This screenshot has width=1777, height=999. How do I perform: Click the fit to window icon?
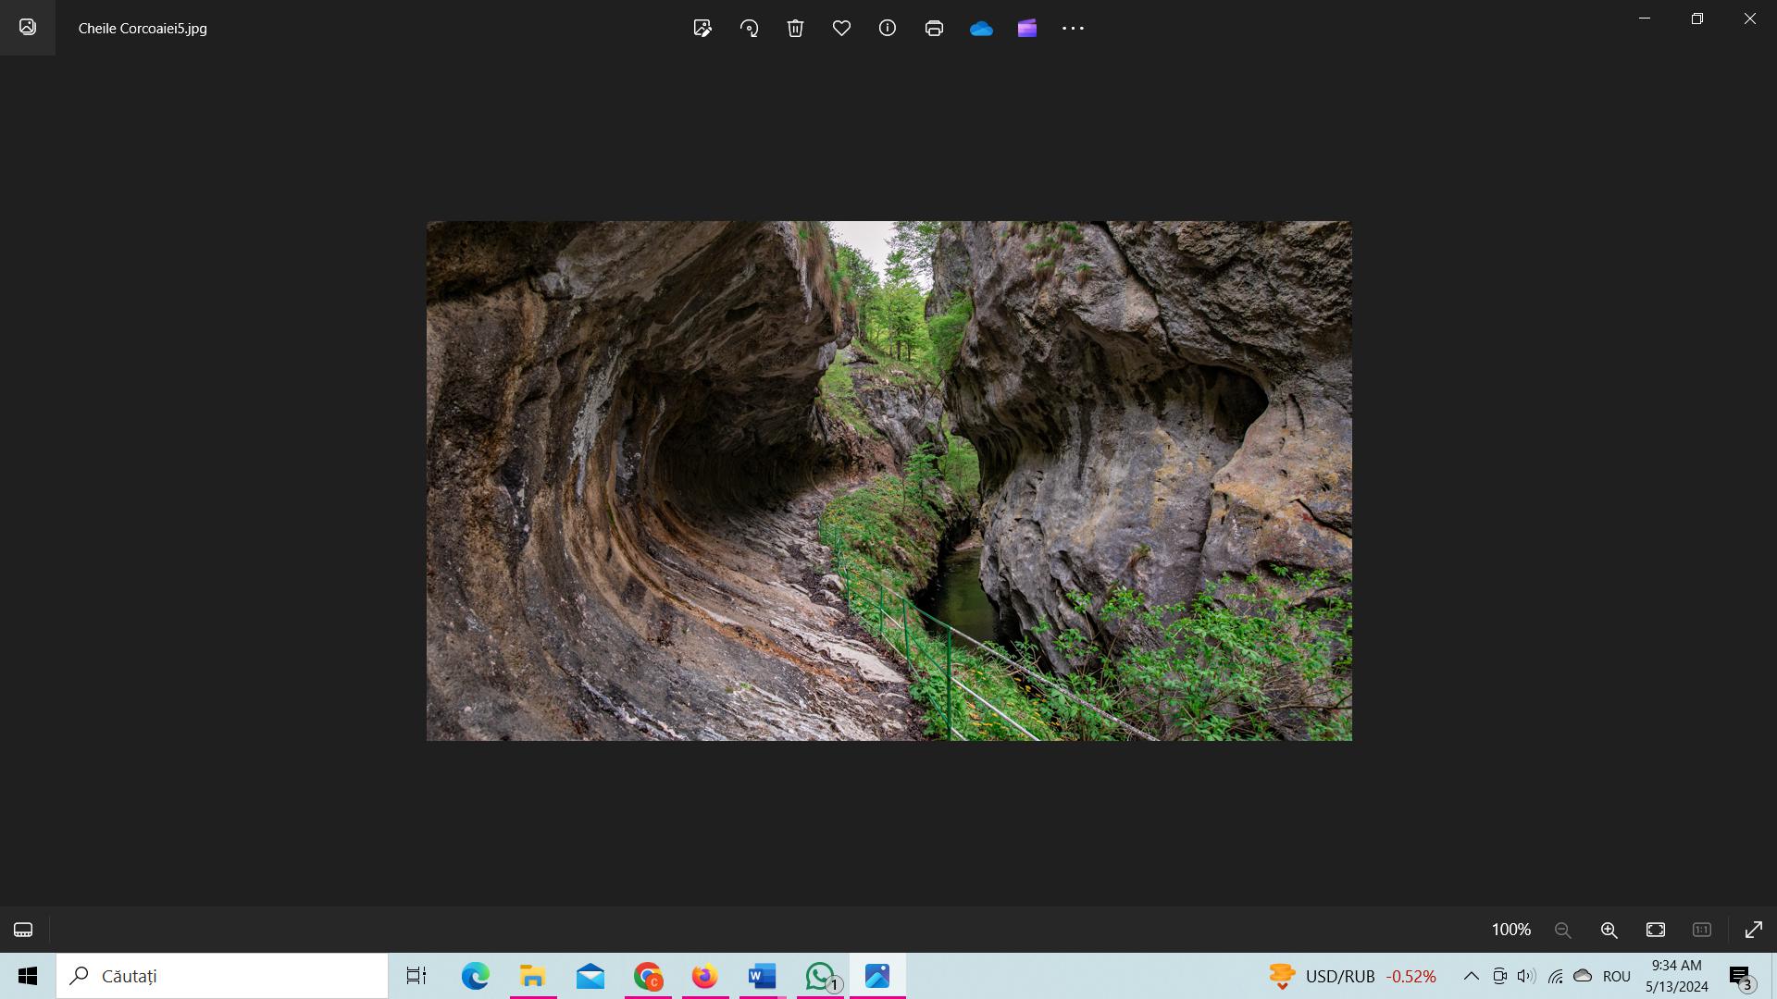(1656, 930)
